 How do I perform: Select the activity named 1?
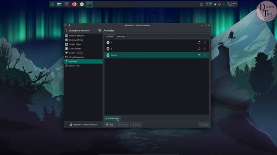click(x=157, y=43)
